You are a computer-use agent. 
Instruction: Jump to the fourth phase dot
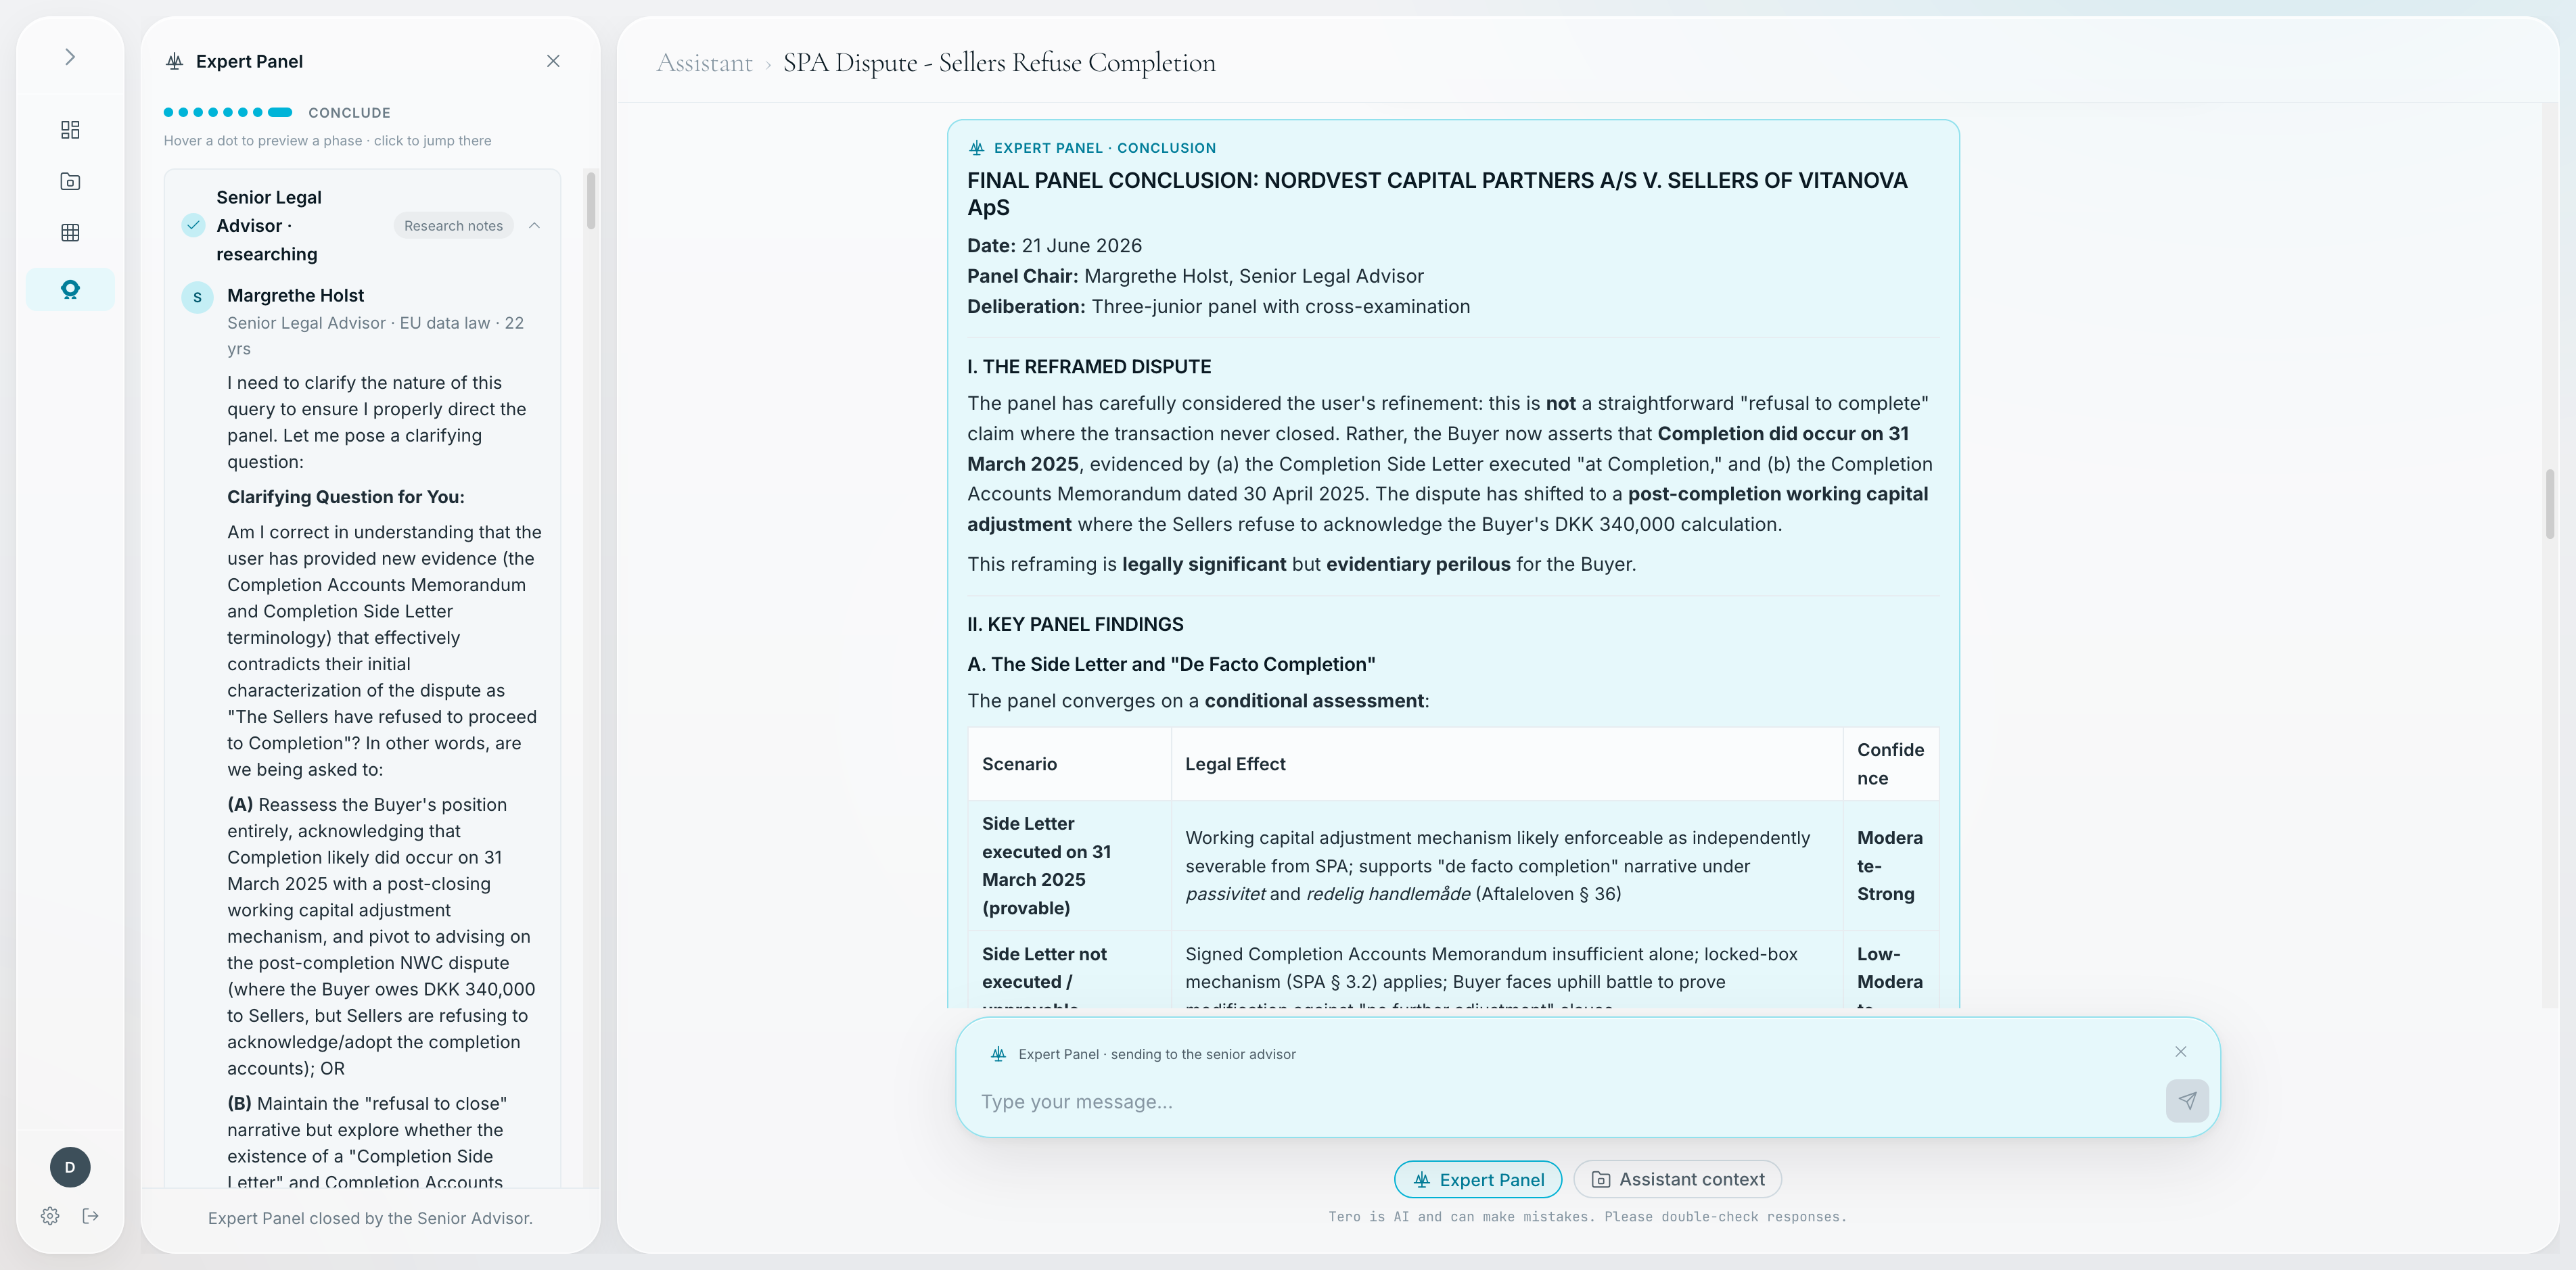coord(213,112)
